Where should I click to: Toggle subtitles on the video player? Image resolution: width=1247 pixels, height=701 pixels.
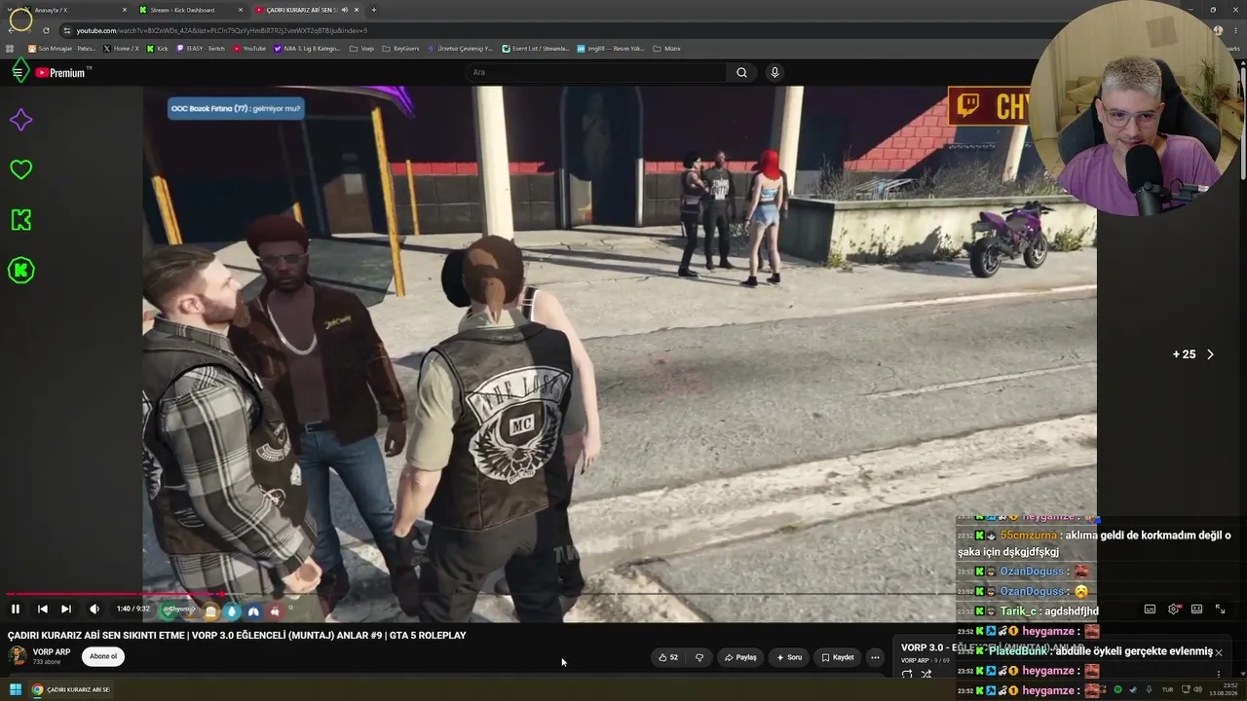click(1150, 609)
